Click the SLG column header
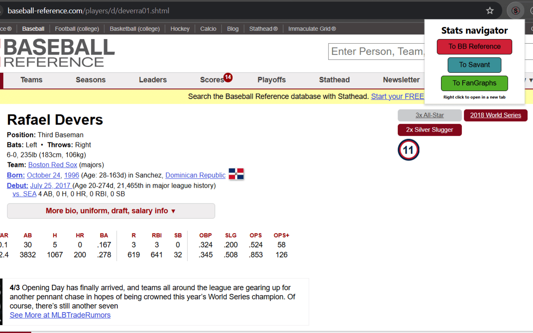533x333 pixels. (x=231, y=236)
